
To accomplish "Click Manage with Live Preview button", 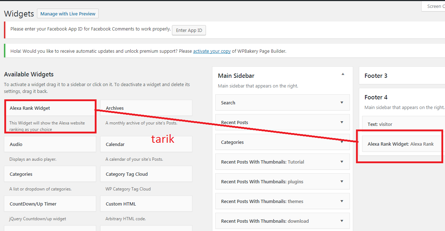I will [x=68, y=14].
